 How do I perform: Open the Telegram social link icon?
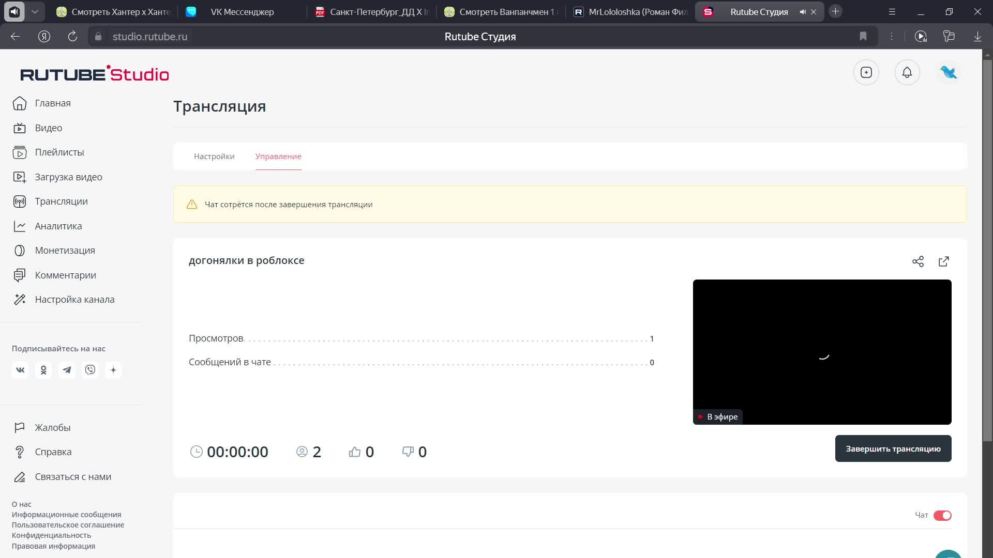[x=67, y=370]
